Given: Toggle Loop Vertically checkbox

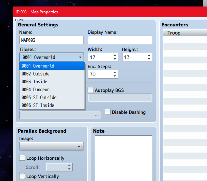Looking at the screenshot, I should tap(22, 176).
